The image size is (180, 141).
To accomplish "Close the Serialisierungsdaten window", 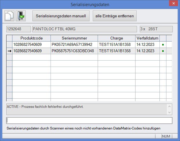I will pos(173,3).
